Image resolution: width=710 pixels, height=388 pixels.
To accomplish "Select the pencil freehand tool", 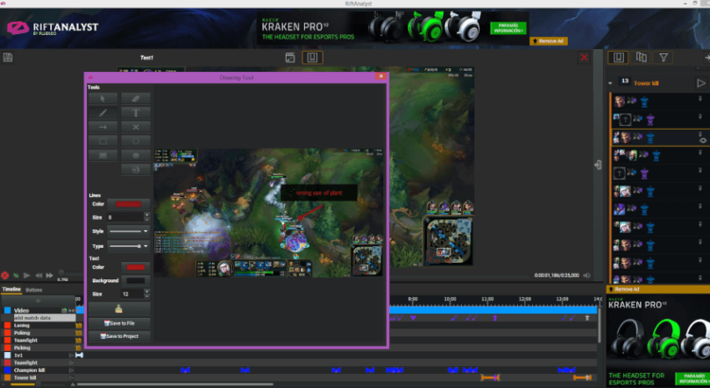I will point(103,113).
